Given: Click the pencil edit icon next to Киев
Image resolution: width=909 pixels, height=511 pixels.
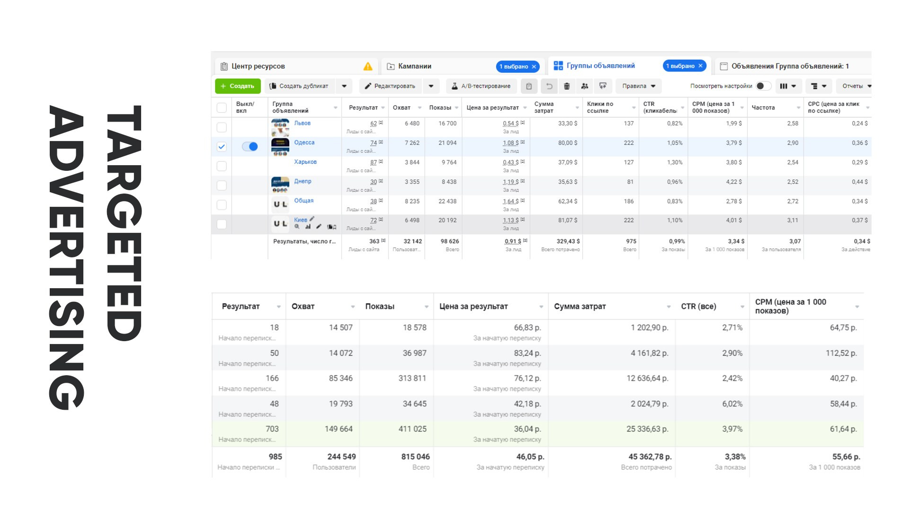Looking at the screenshot, I should 312,219.
